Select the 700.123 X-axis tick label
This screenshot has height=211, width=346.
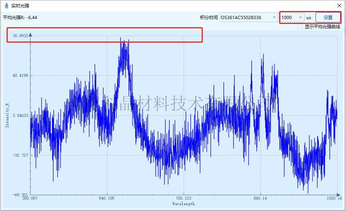point(183,199)
